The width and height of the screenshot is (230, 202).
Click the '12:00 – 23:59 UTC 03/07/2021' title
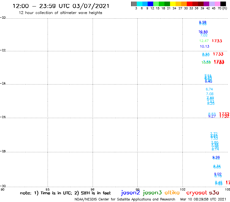[61, 6]
